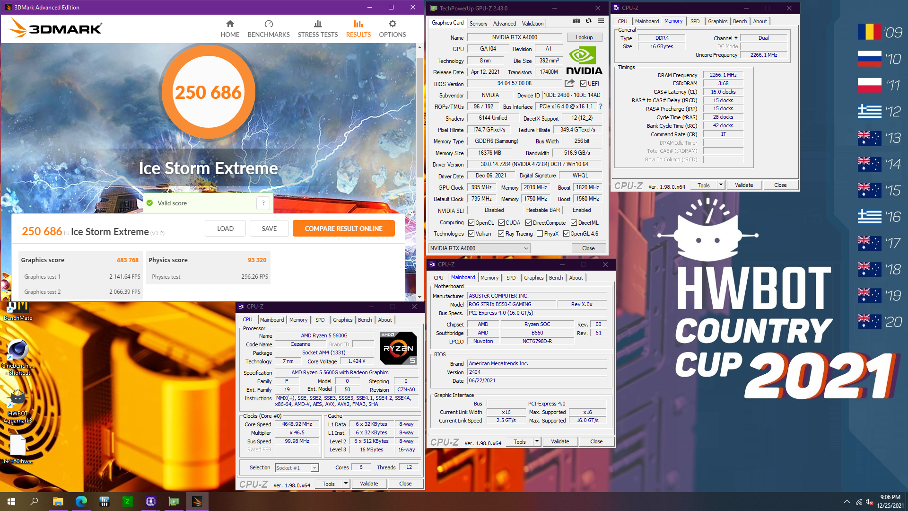
Task: Expand Tools arrow in CPU window CPU-Z
Action: tap(346, 484)
